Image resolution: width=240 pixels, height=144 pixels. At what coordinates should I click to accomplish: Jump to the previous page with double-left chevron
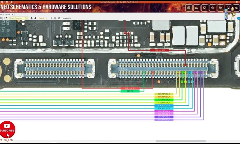point(51,18)
